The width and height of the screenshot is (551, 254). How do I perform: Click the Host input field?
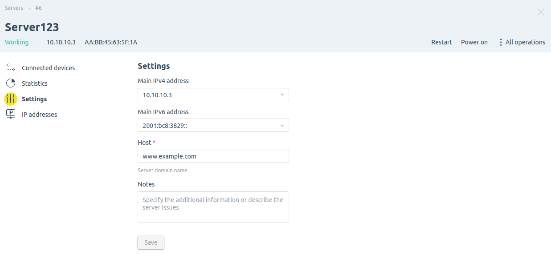213,156
